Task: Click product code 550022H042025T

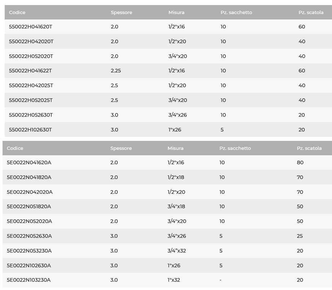Action: pyautogui.click(x=31, y=85)
